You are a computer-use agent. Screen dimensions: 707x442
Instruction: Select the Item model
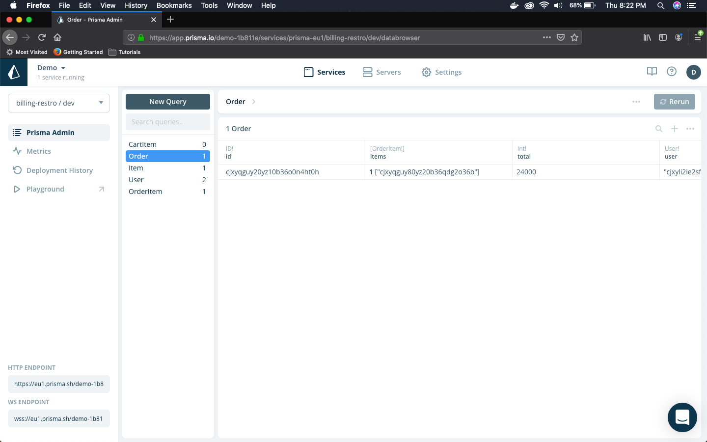pyautogui.click(x=168, y=168)
